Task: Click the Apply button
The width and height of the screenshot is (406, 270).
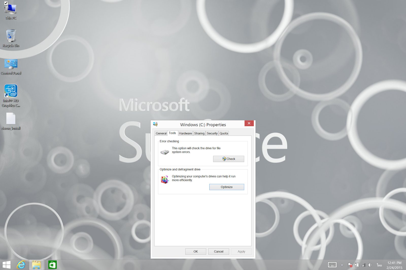Action: pos(242,252)
